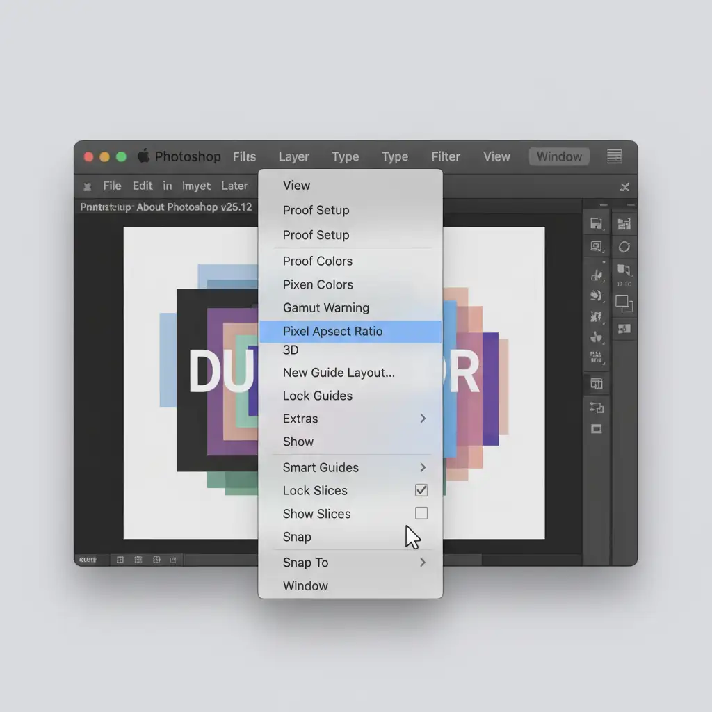The width and height of the screenshot is (712, 712).
Task: Click the X icon at the options bar's right end
Action: click(x=624, y=186)
